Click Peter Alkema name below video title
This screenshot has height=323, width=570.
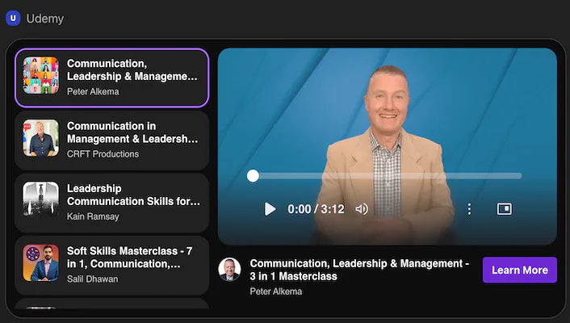[276, 292]
